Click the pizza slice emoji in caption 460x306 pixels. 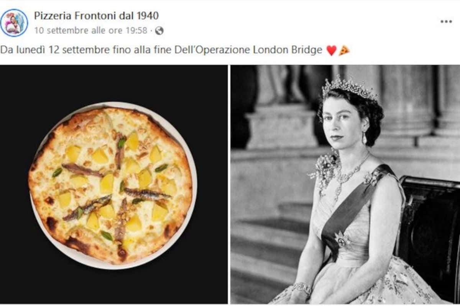[x=344, y=50]
